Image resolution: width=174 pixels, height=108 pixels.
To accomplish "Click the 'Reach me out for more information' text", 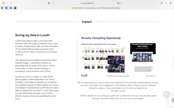I will click(x=127, y=99).
